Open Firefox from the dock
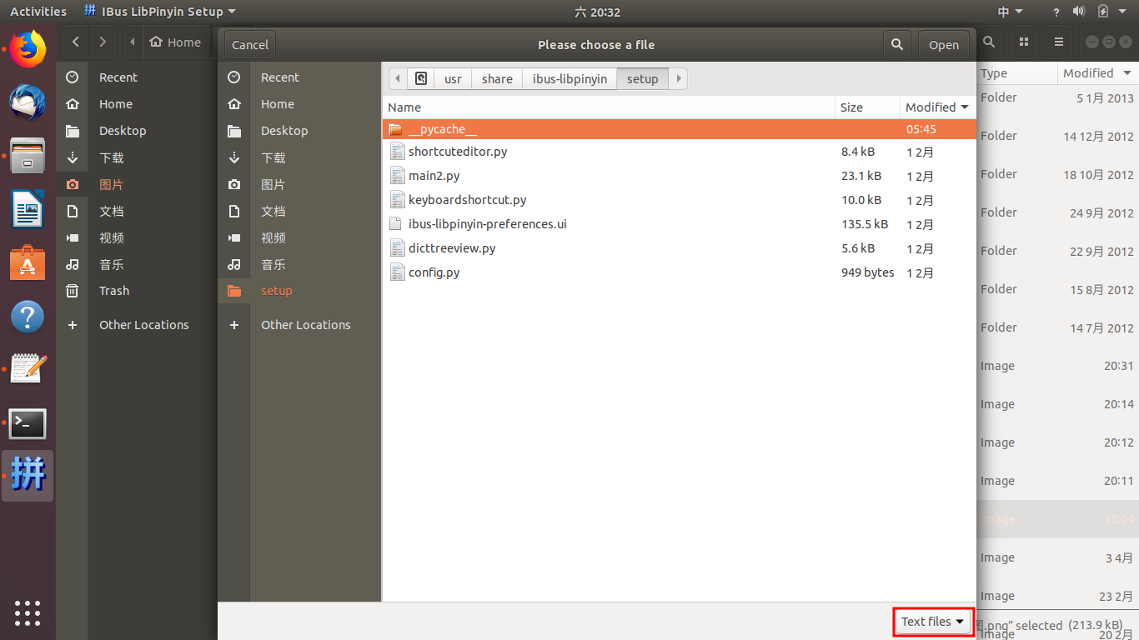The width and height of the screenshot is (1139, 640). point(28,49)
